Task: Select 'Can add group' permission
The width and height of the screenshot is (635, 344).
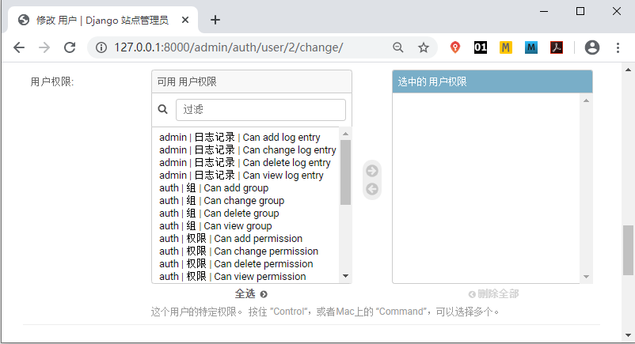Action: pos(245,187)
